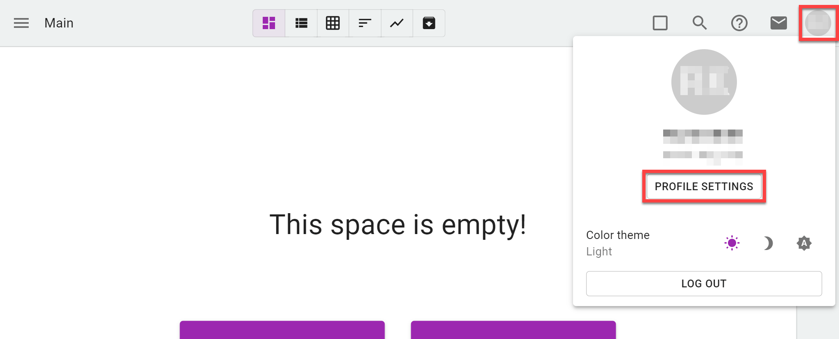This screenshot has width=839, height=339.
Task: Select the grid table view icon
Action: click(333, 23)
